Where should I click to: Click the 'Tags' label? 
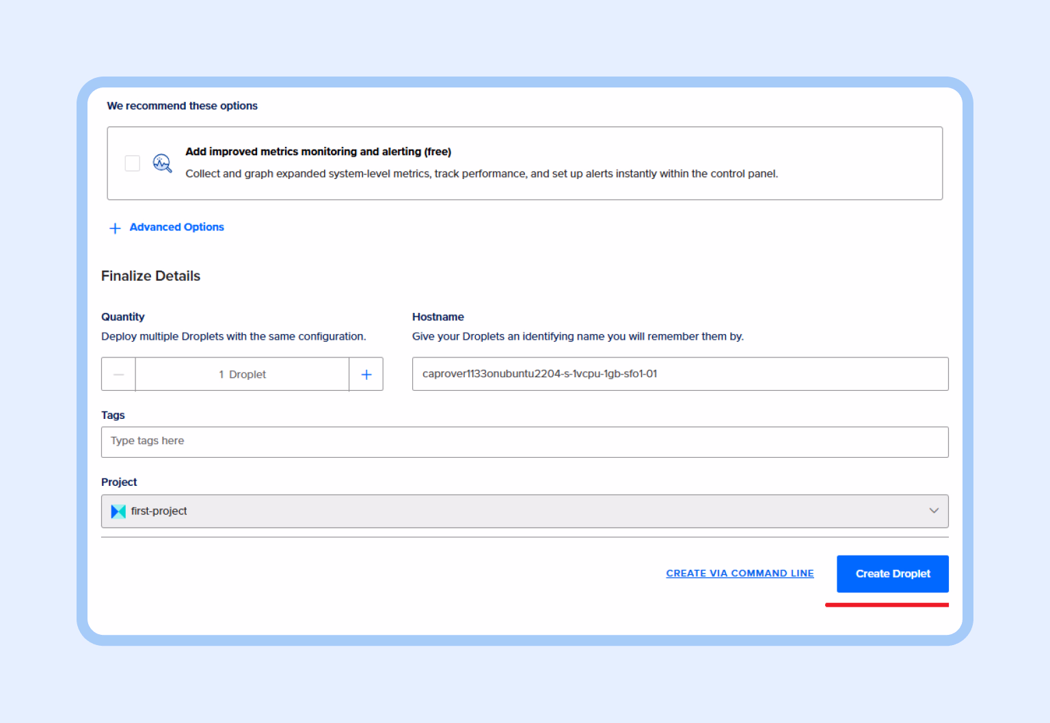[x=113, y=415]
